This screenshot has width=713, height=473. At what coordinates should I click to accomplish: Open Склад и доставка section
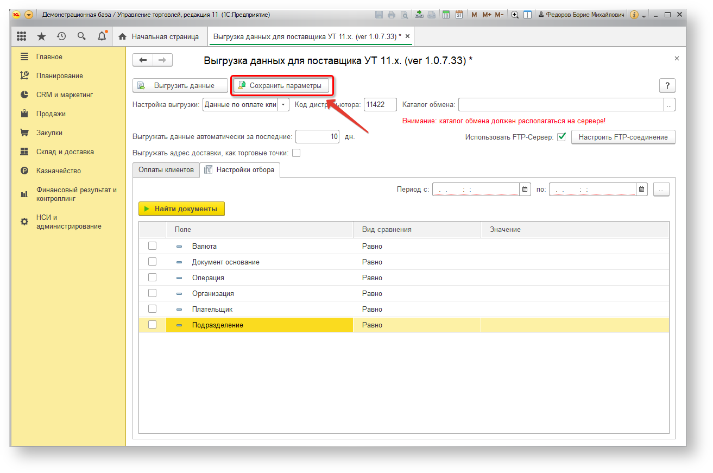65,152
